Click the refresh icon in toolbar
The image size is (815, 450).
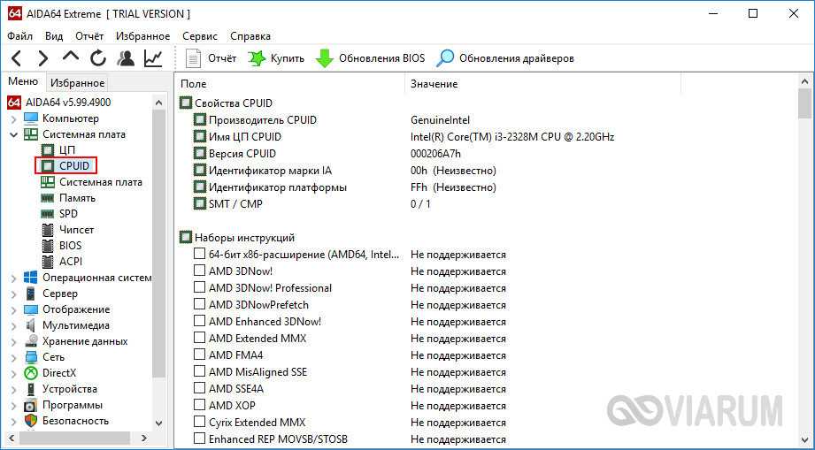pos(98,58)
